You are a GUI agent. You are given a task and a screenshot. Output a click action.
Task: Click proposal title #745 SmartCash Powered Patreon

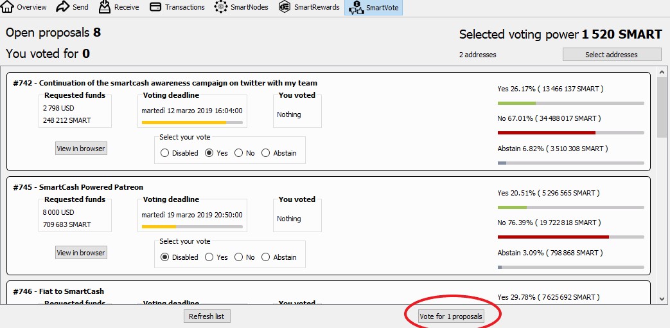78,187
